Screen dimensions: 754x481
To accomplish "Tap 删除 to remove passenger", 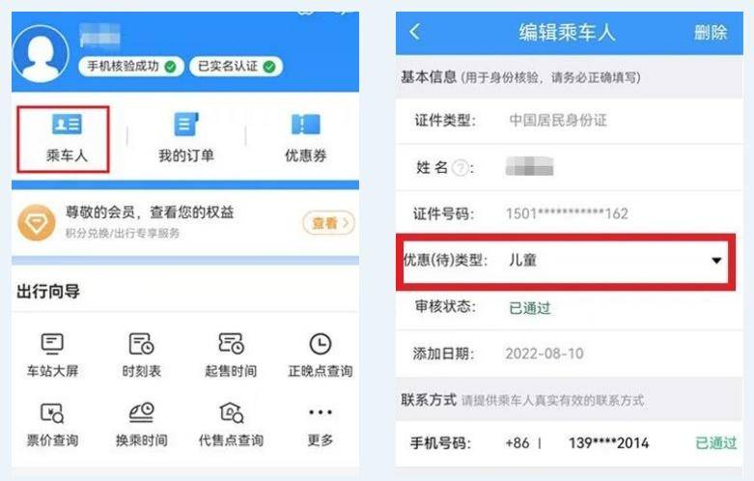I will coord(711,33).
